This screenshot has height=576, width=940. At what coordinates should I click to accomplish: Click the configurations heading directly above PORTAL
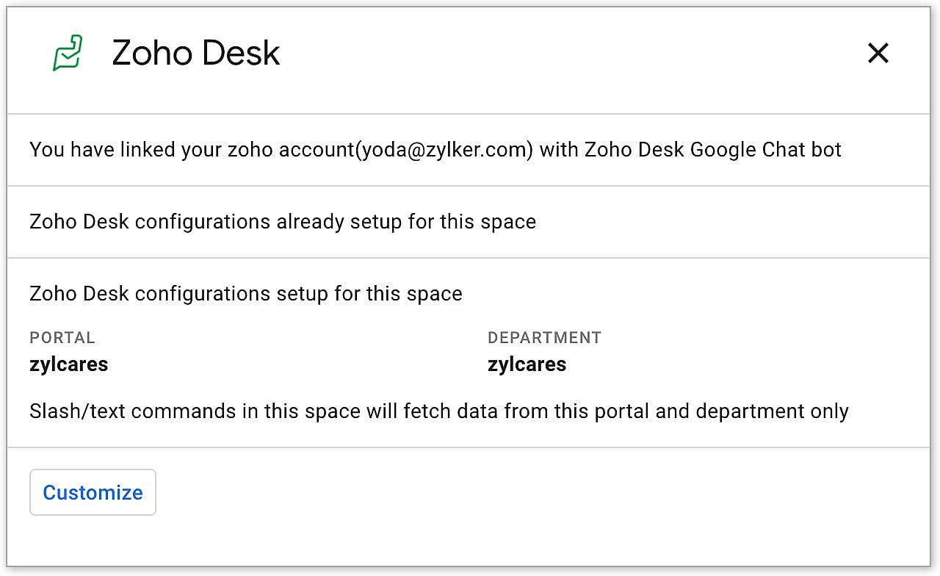246,294
